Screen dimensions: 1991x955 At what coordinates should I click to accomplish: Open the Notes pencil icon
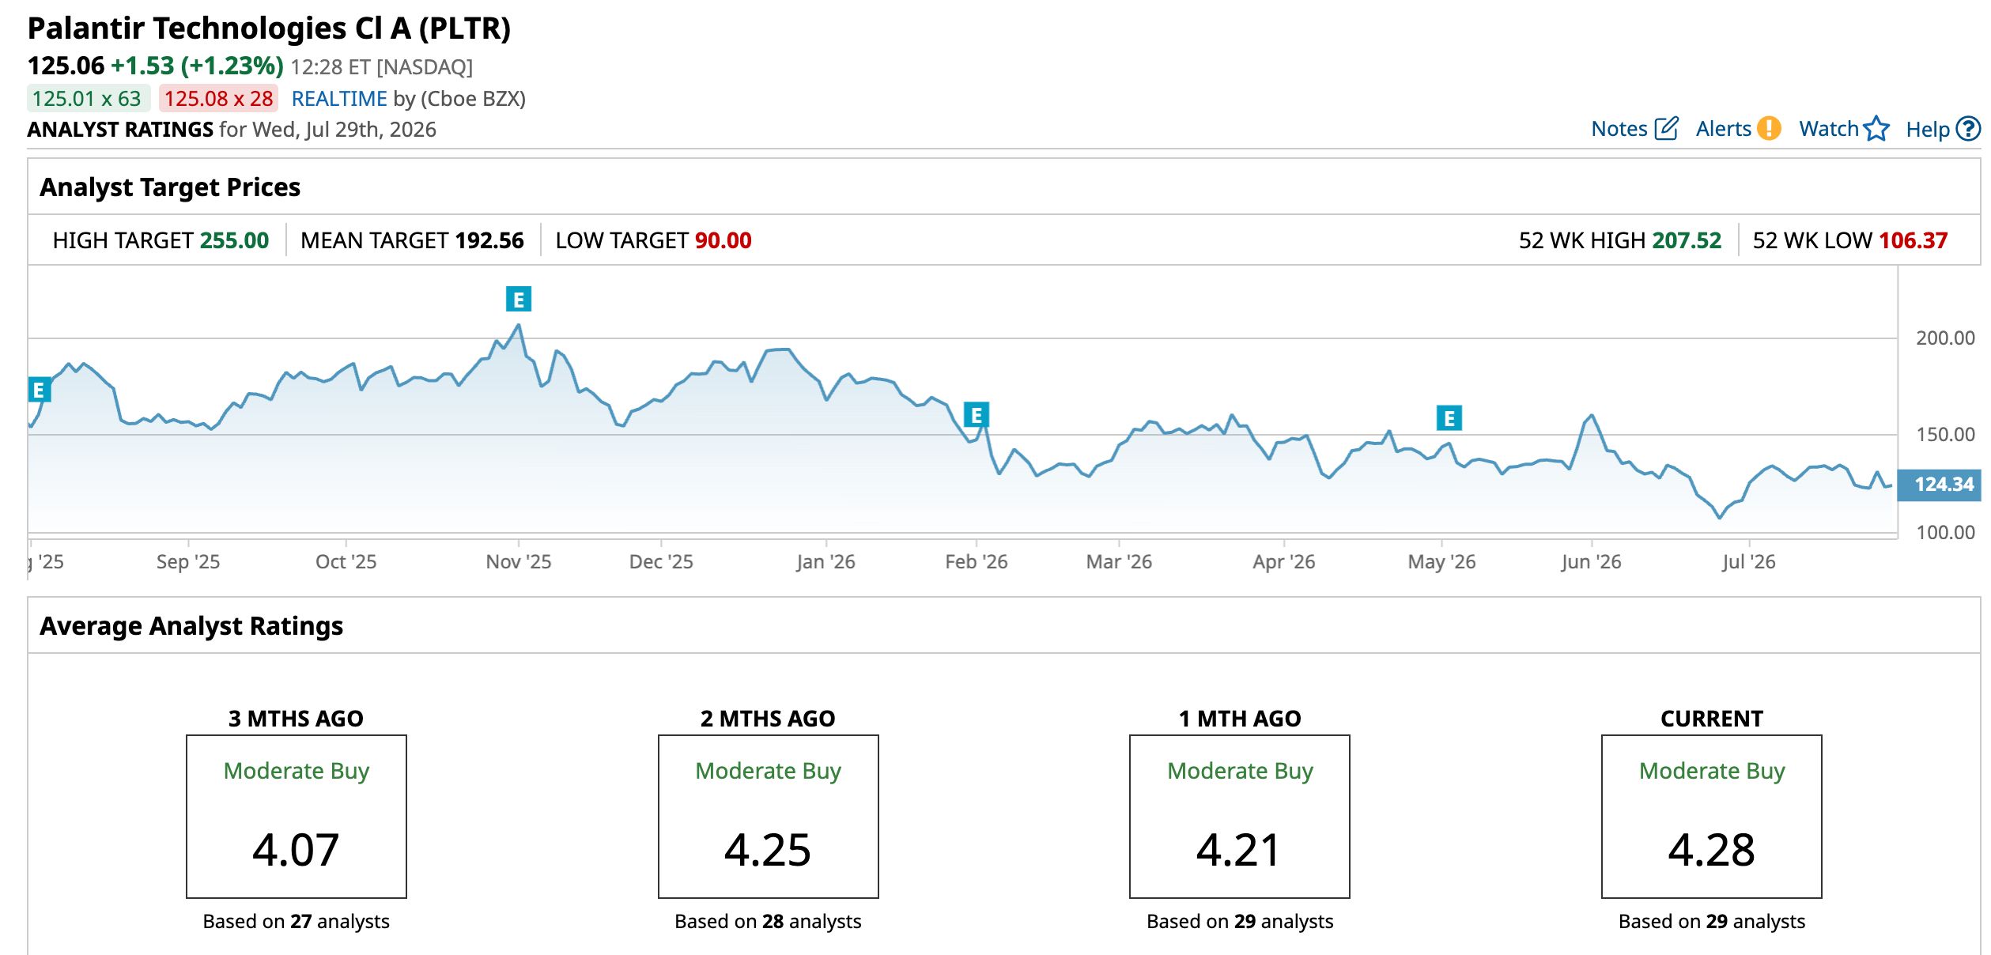[1666, 129]
